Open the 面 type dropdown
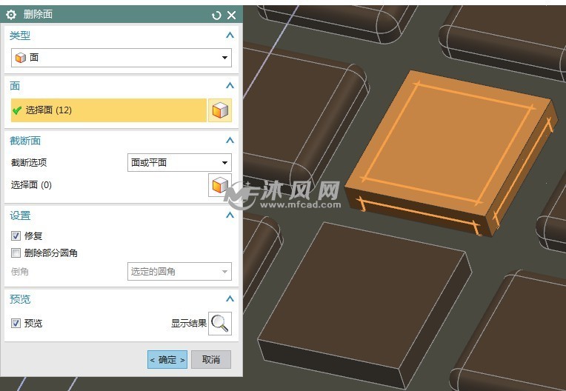 point(121,58)
